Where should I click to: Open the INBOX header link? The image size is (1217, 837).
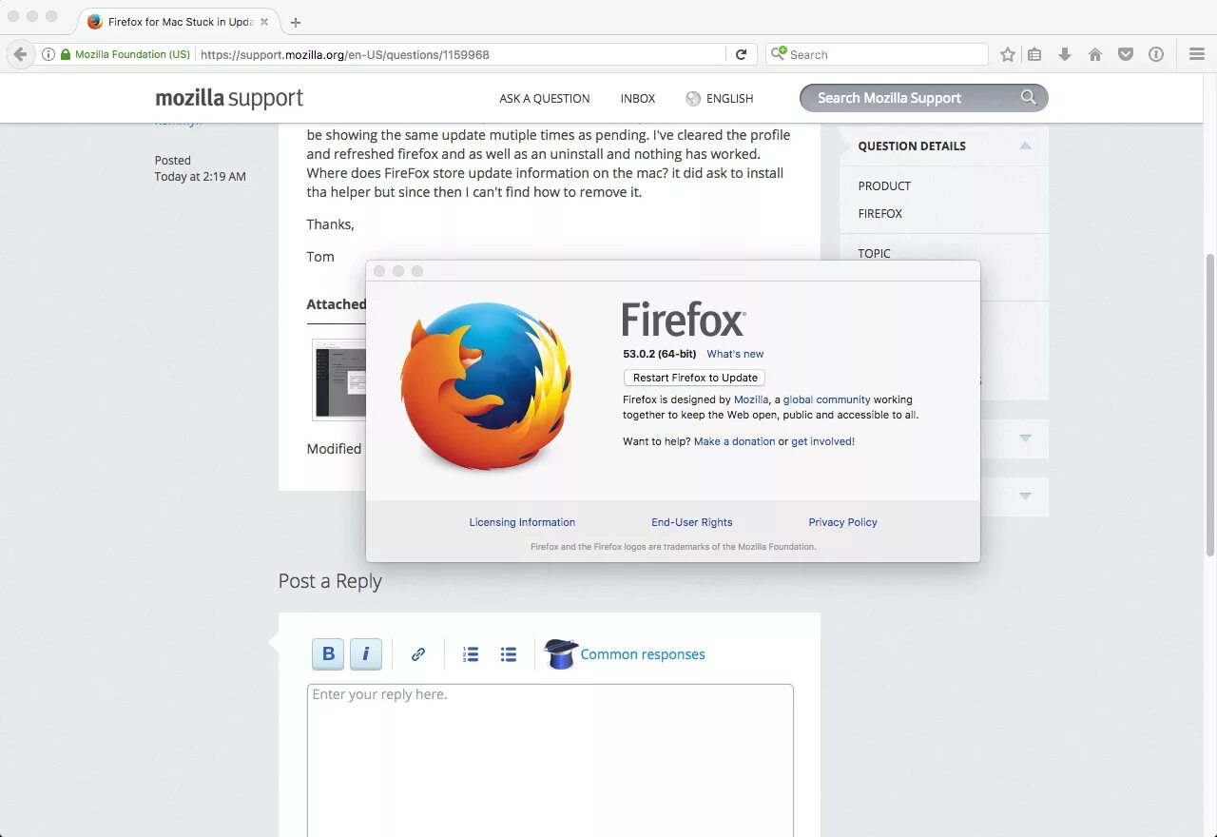tap(638, 98)
